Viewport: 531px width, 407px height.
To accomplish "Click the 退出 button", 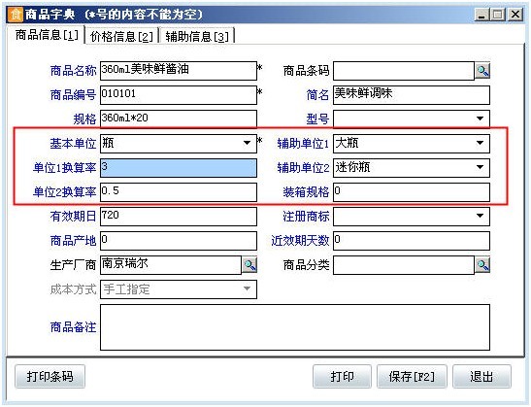I will 481,376.
